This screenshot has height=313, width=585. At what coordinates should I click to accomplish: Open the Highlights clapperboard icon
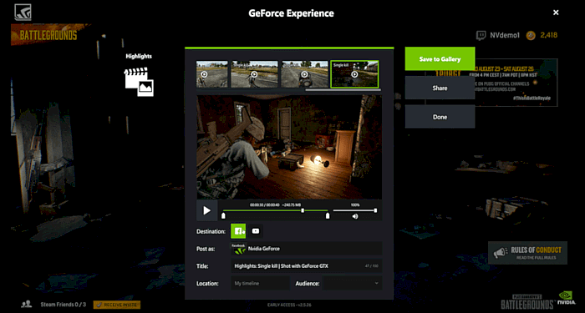[139, 82]
